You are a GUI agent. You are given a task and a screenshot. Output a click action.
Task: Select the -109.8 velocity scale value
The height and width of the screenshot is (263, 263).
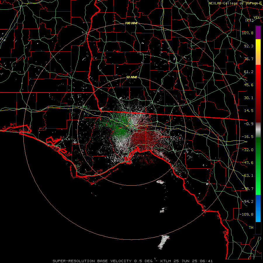tap(246, 214)
